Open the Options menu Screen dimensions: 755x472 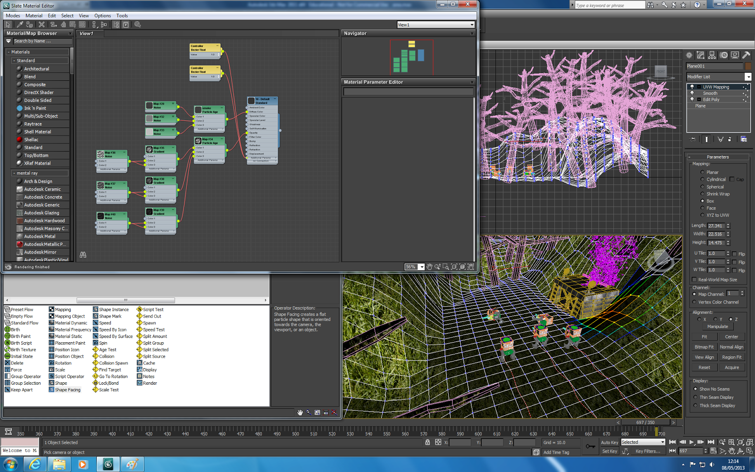pyautogui.click(x=102, y=16)
